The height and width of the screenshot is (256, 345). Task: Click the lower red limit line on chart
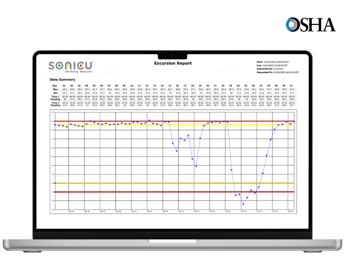138,192
